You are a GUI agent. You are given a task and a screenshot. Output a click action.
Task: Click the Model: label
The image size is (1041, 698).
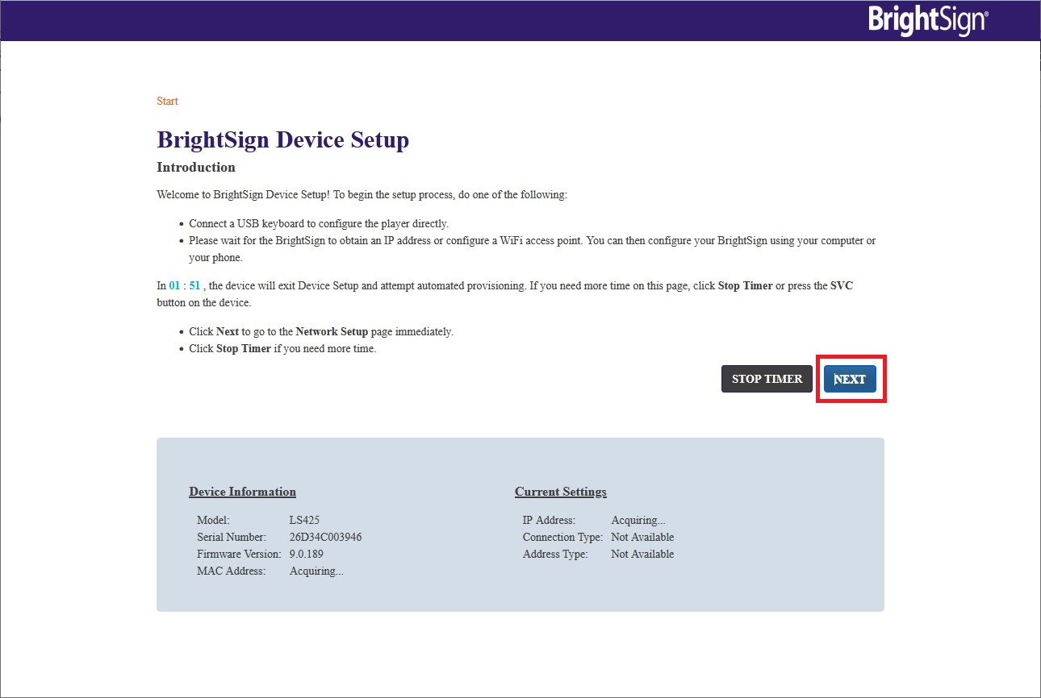(213, 521)
